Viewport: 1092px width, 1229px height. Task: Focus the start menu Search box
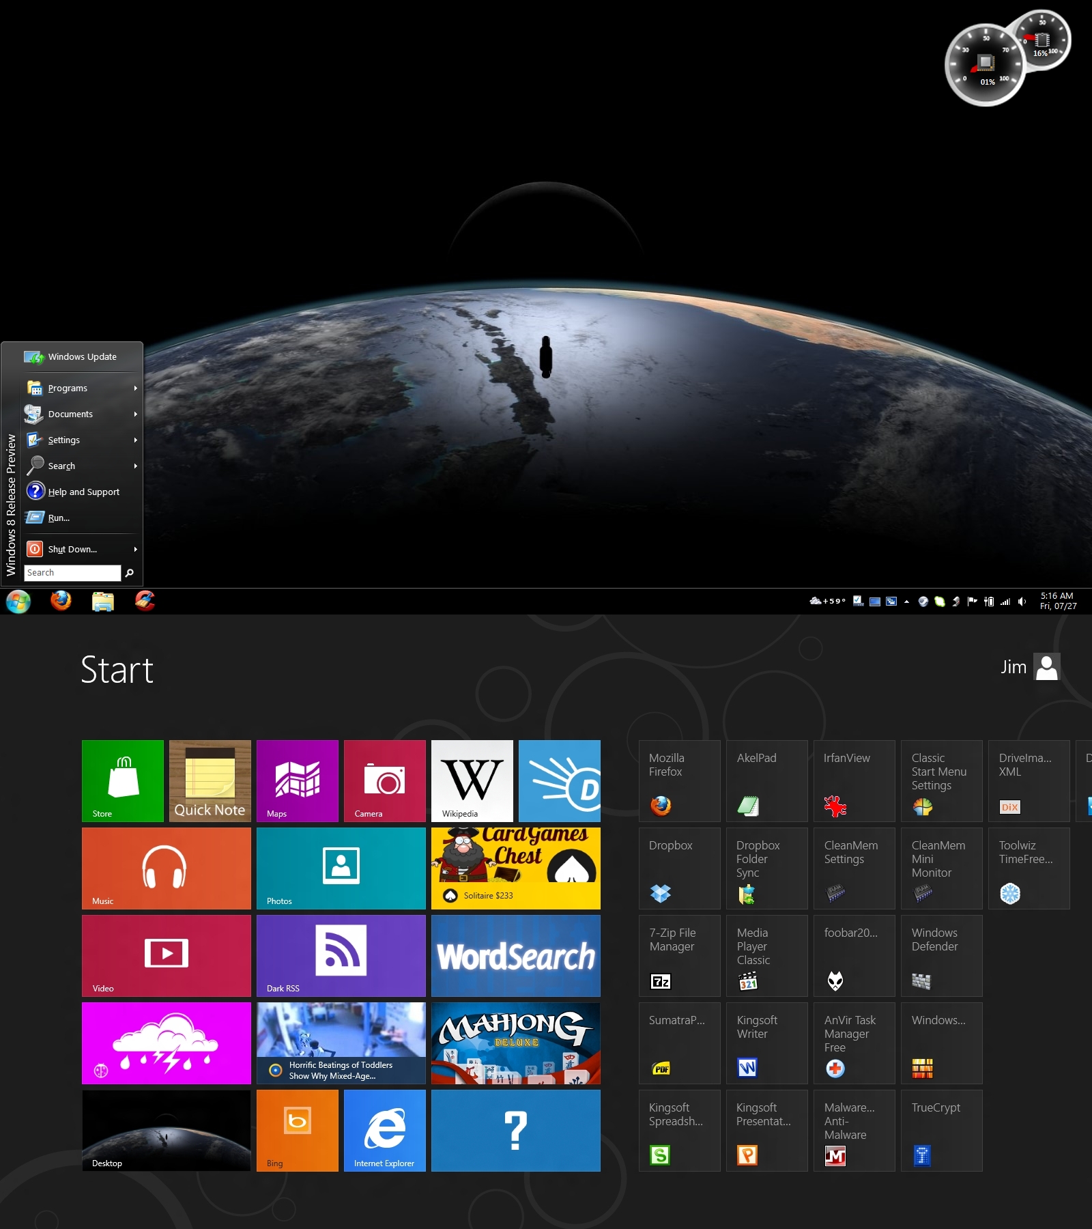click(72, 573)
